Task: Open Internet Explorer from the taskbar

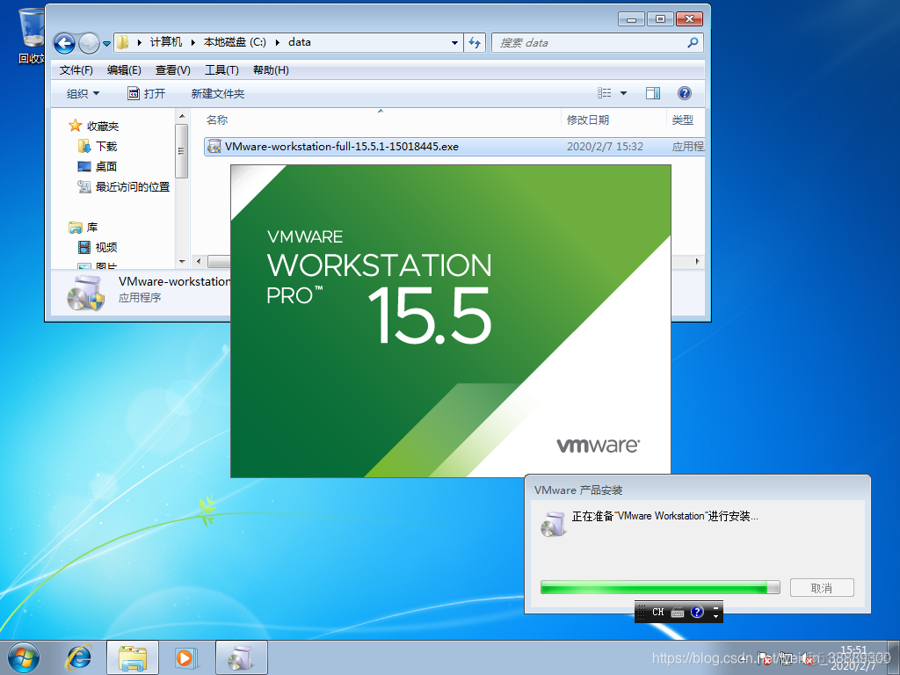Action: click(x=79, y=657)
